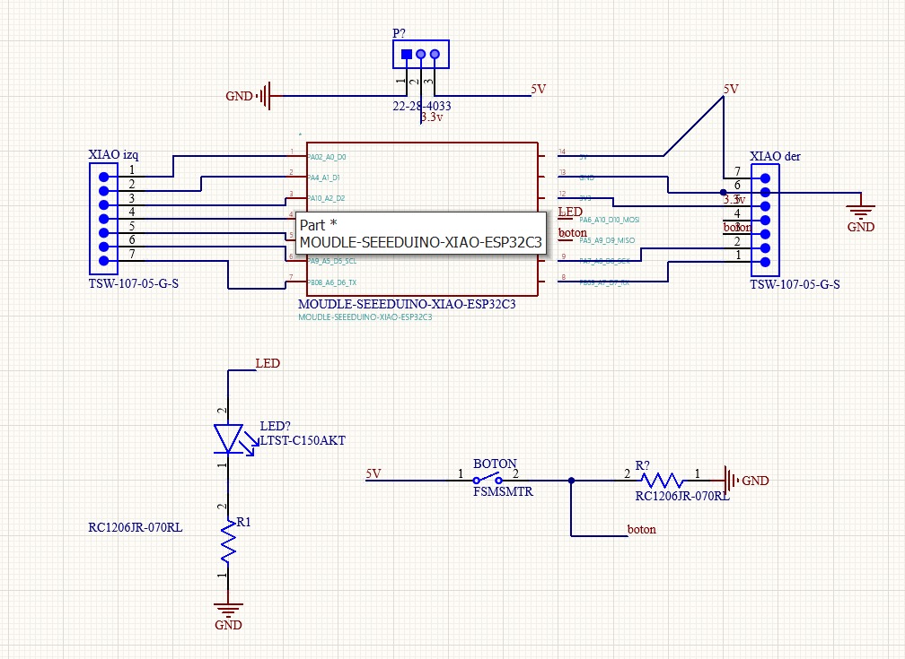905x659 pixels.
Task: Select the LTST-C150AKT LED symbol
Action: pyautogui.click(x=229, y=435)
